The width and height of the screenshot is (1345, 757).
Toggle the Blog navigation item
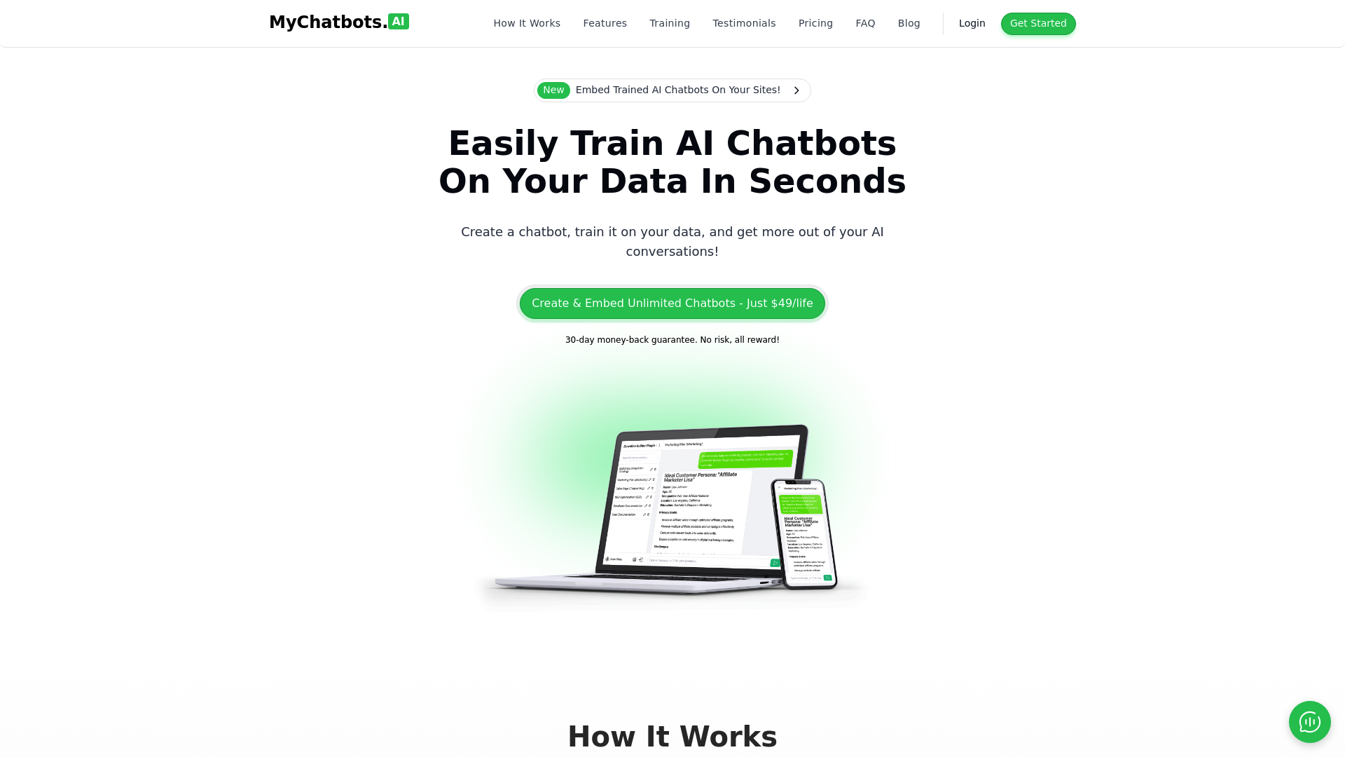point(908,23)
